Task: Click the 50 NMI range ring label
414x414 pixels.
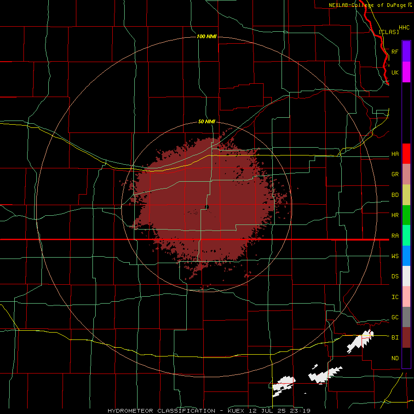Action: [x=207, y=121]
